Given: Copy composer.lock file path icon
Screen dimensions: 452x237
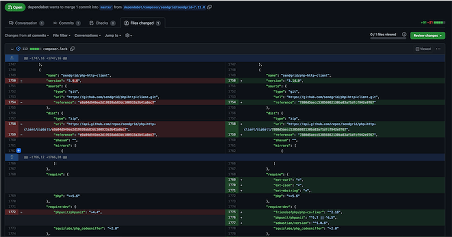Looking at the screenshot, I should pyautogui.click(x=72, y=48).
